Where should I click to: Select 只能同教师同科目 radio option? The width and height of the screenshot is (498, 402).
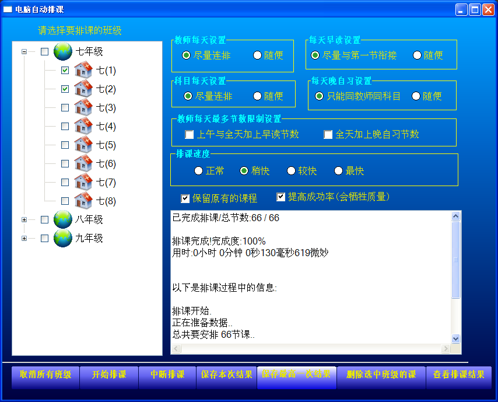pyautogui.click(x=357, y=96)
